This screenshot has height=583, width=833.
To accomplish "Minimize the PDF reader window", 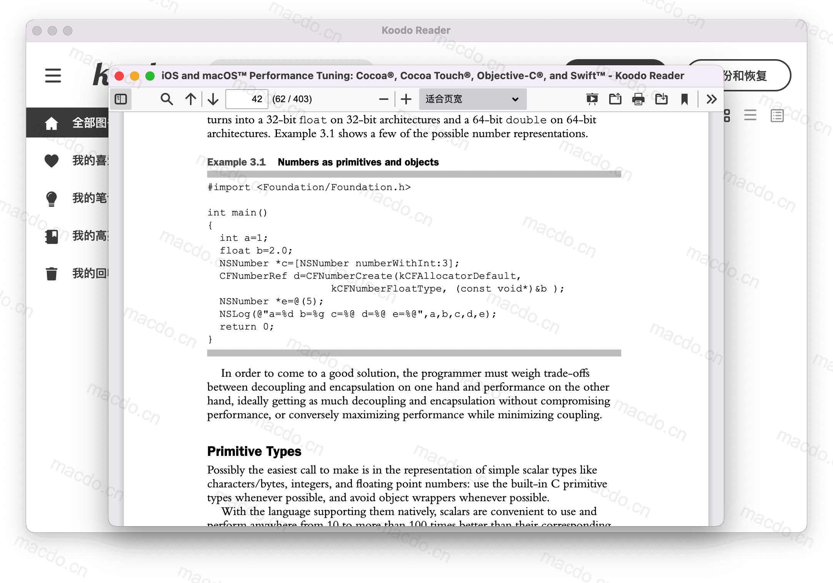I will pyautogui.click(x=135, y=76).
